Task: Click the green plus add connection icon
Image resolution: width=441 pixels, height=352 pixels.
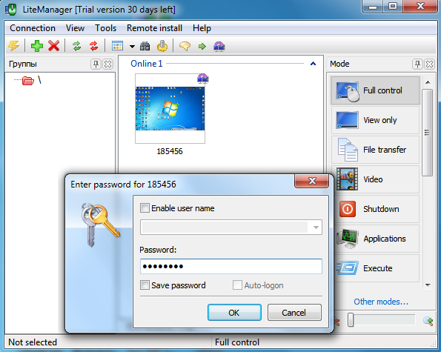Action: click(37, 46)
